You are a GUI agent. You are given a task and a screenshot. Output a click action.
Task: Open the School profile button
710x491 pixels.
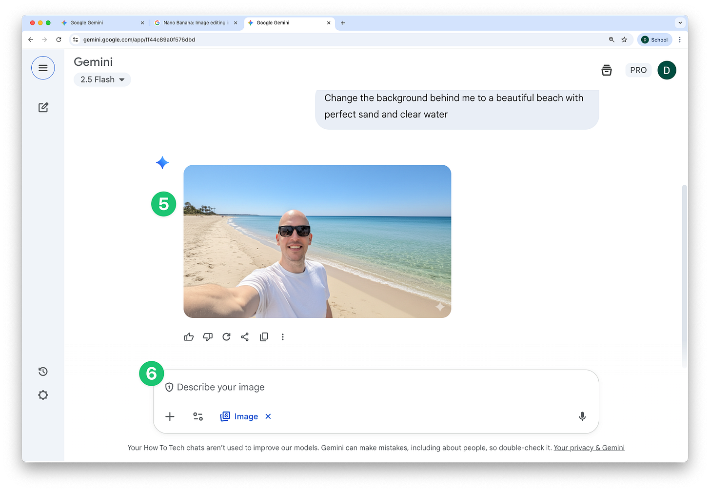coord(654,40)
